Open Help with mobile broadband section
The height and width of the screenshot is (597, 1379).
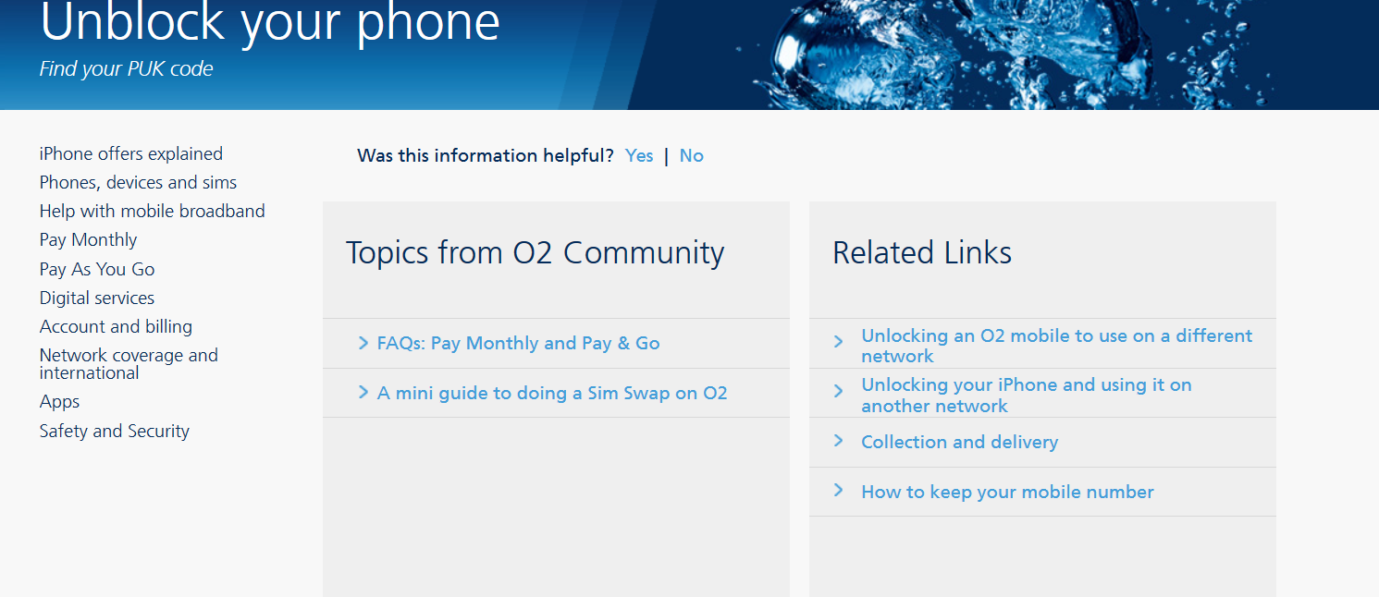[152, 211]
